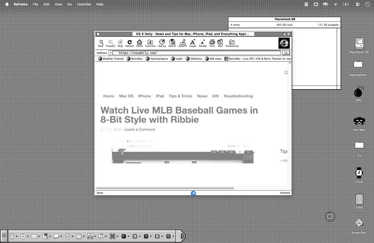Expand arrow beside the crosshair compass strip icon

(x=28, y=236)
